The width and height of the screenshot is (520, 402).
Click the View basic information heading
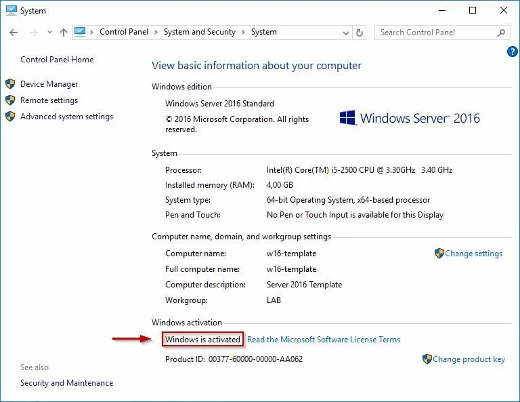(x=257, y=65)
